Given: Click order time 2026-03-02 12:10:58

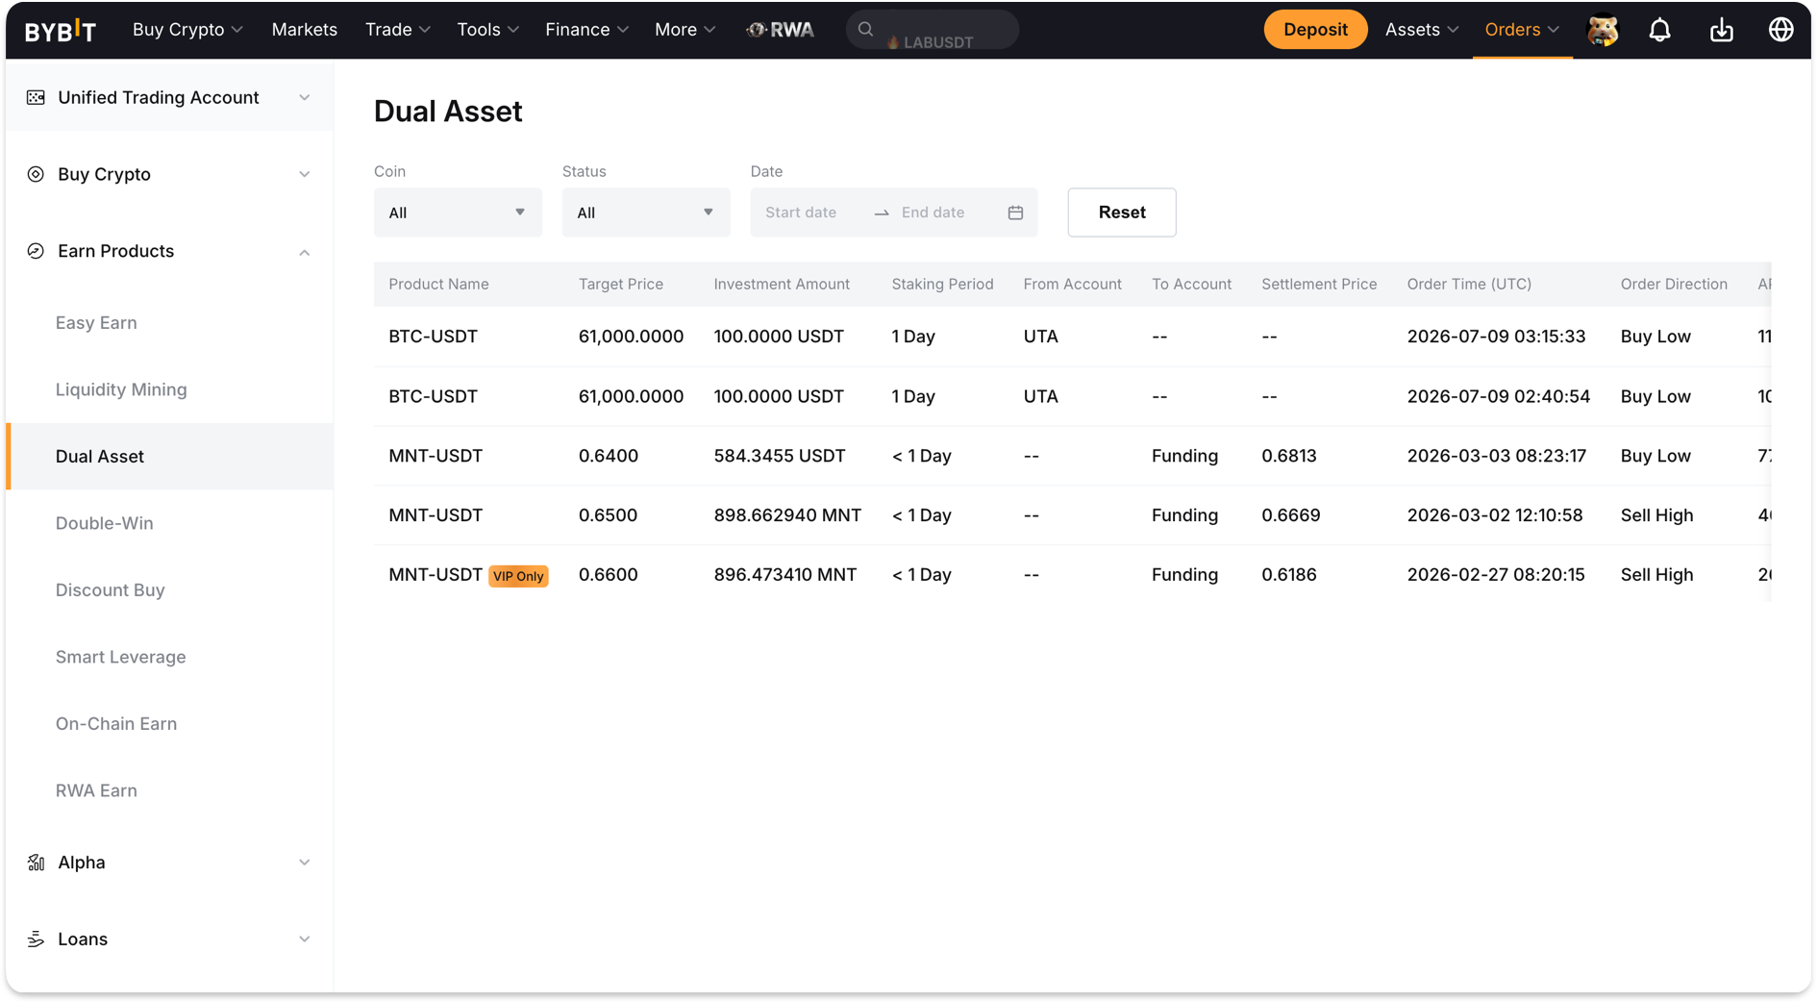Looking at the screenshot, I should 1494,515.
